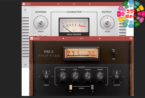Click the BASS knob
Viewport: 145px width, 98px height.
pos(75,76)
